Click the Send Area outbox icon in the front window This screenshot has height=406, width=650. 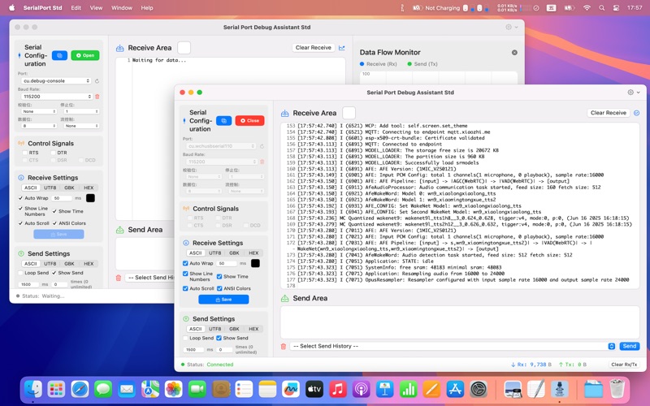coord(285,298)
